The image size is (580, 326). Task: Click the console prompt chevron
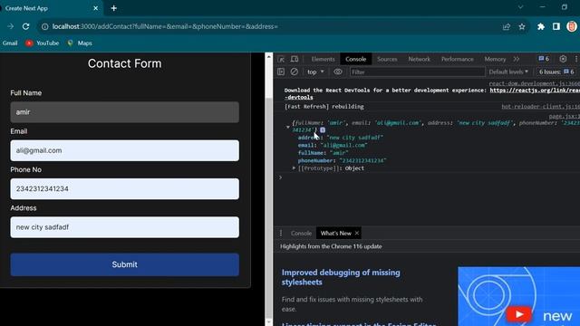280,177
